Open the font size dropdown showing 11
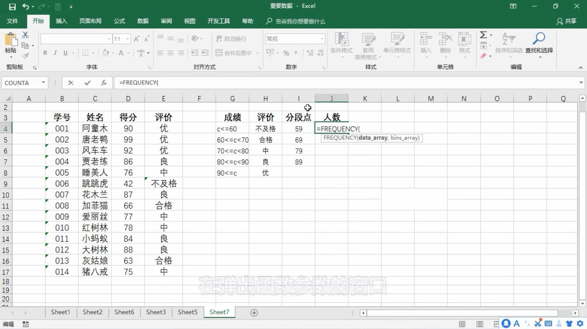 [x=128, y=39]
